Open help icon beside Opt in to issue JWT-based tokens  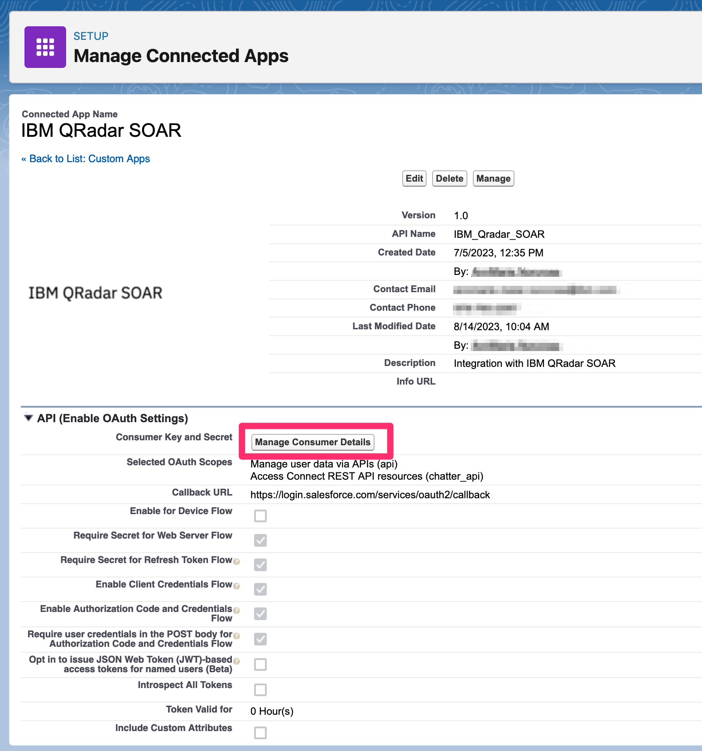click(x=236, y=661)
